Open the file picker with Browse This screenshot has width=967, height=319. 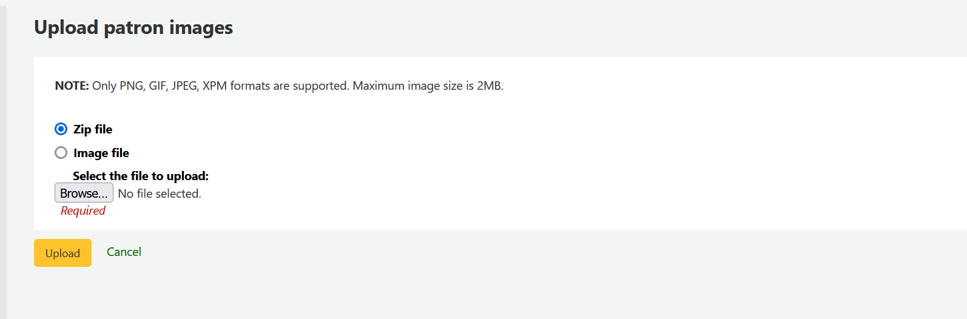point(84,193)
